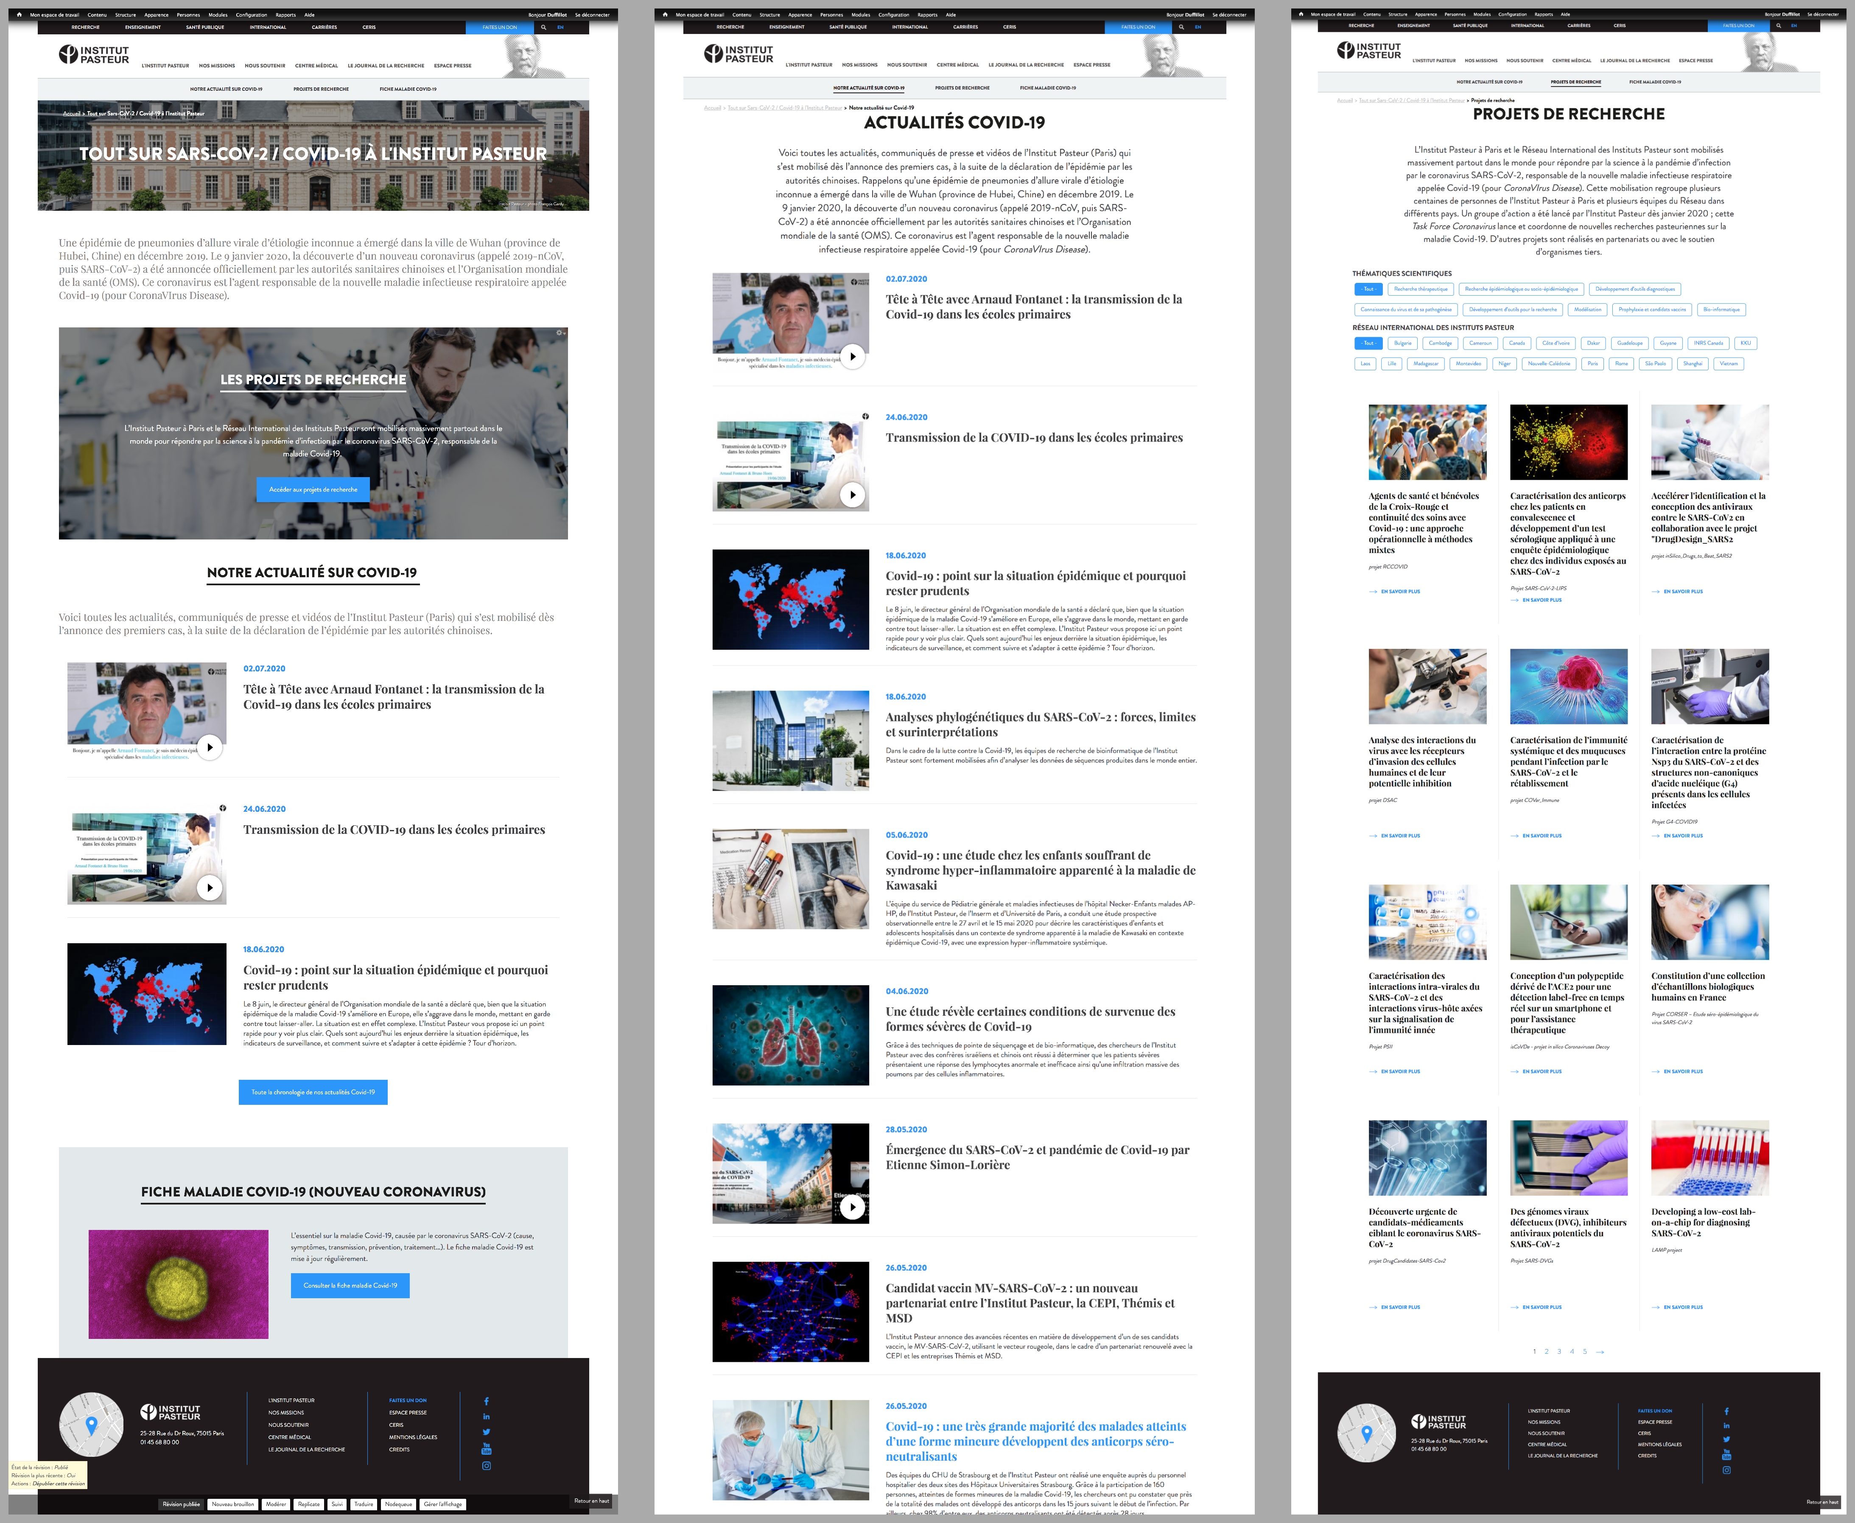Play the Arnaud Fontanet video on left page
Screen dimensions: 1855x1523
click(210, 747)
